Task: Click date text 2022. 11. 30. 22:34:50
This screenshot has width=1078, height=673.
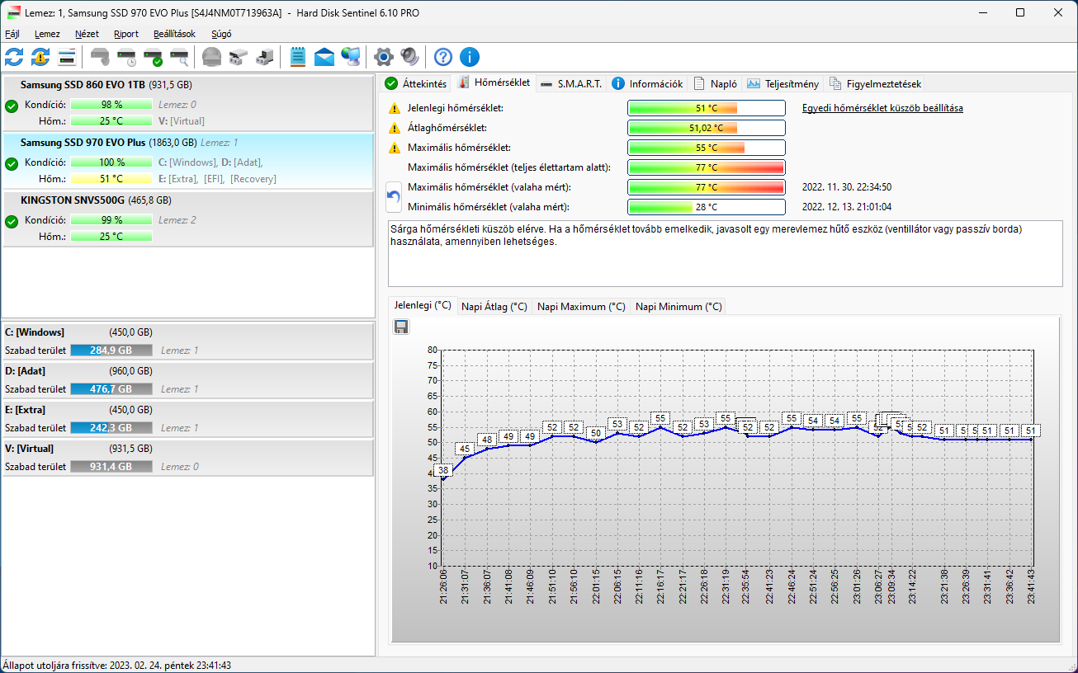Action: 846,187
